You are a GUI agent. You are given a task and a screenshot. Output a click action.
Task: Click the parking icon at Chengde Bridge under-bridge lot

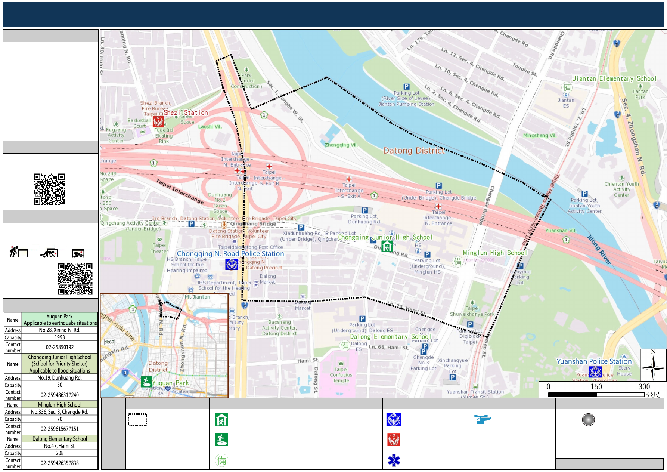tap(439, 186)
